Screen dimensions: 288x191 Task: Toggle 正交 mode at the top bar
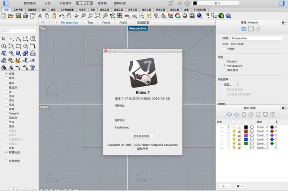click(48, 3)
